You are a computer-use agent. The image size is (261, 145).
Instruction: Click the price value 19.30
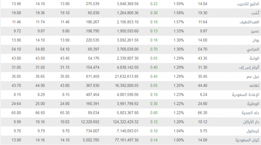click(202, 13)
